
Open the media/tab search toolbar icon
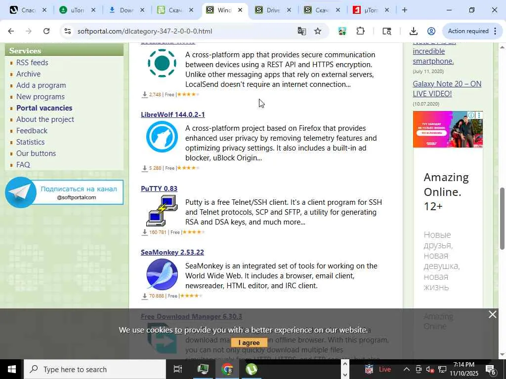pyautogui.click(x=386, y=31)
